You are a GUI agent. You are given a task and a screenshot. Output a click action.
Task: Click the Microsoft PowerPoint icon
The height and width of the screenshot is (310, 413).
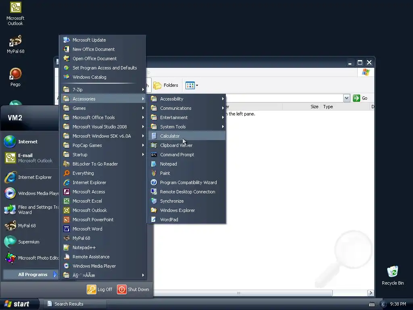click(x=67, y=220)
